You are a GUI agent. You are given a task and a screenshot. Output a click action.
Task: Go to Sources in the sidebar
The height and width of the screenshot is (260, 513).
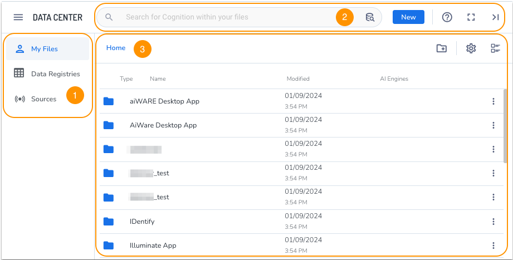click(43, 99)
